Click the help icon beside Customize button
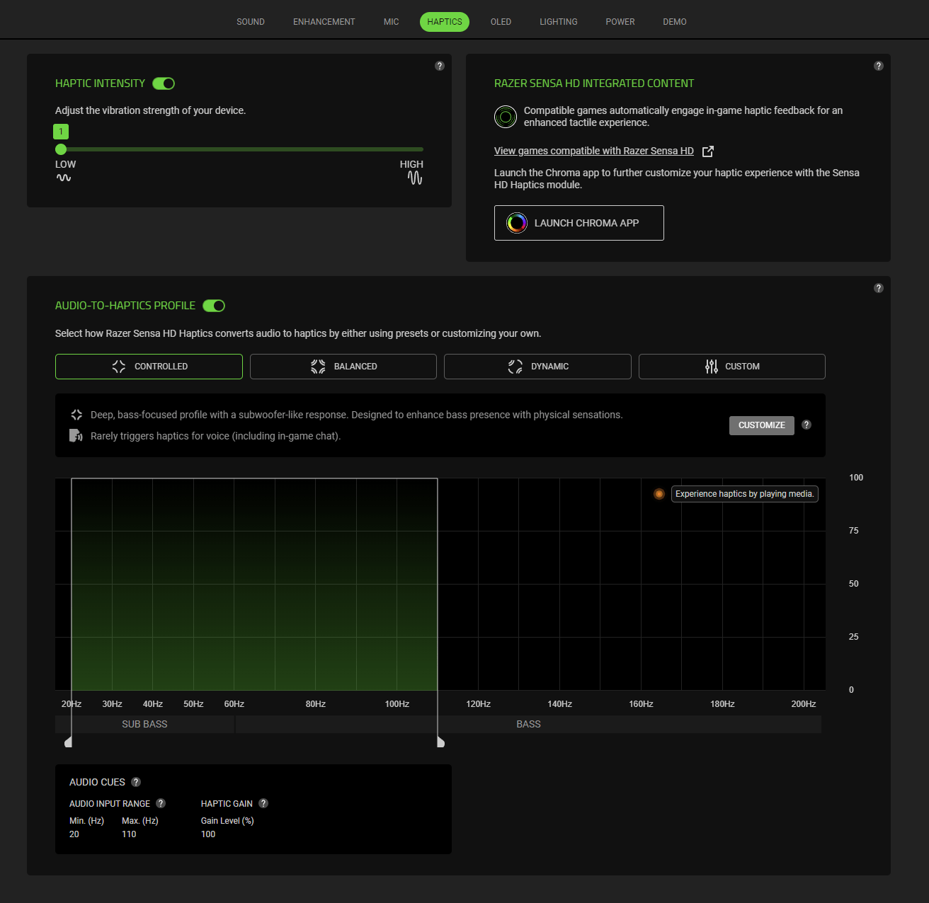The width and height of the screenshot is (929, 903). click(807, 425)
